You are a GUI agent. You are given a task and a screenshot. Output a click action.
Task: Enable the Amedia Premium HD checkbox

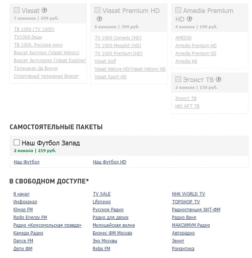pyautogui.click(x=178, y=10)
